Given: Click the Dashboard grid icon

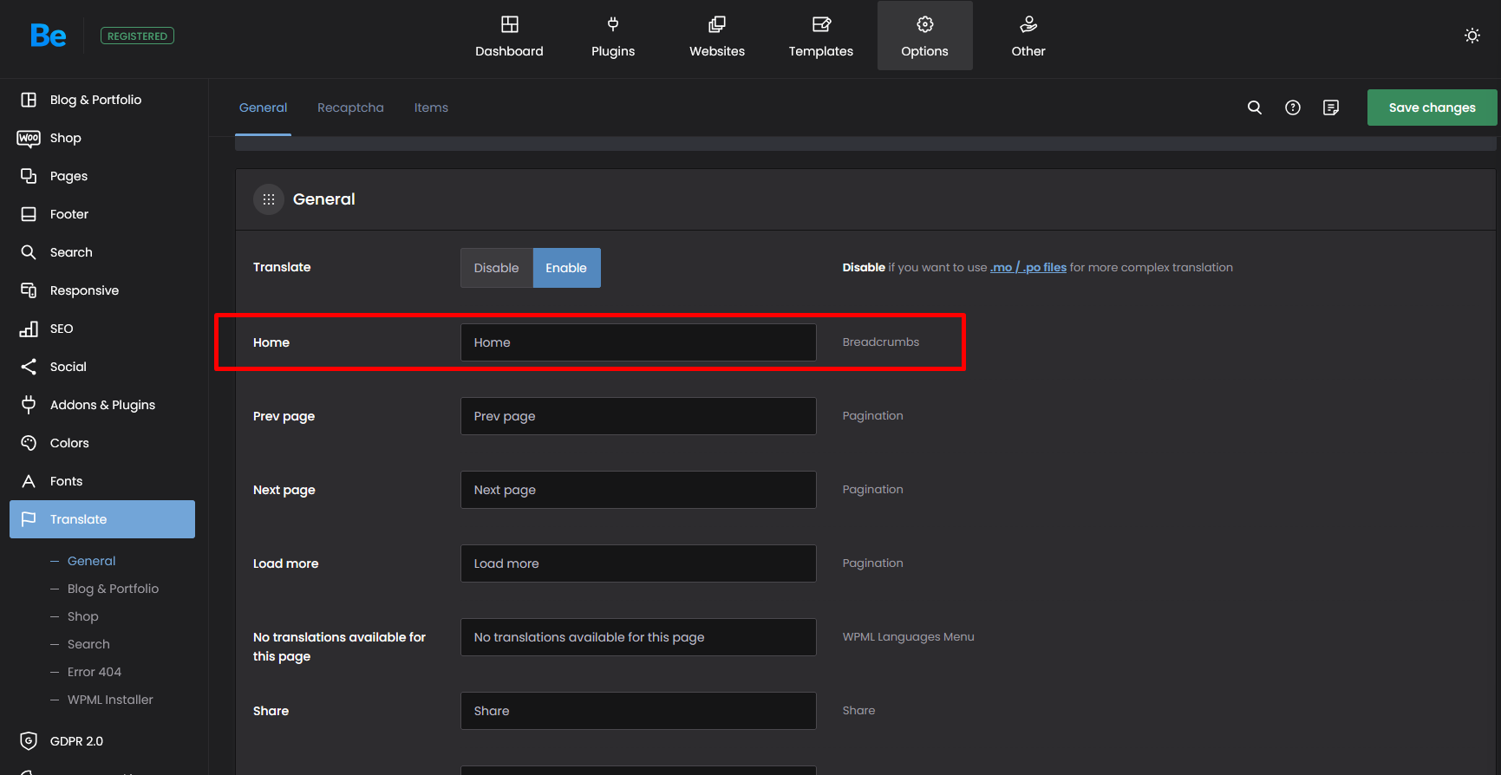Looking at the screenshot, I should (510, 24).
